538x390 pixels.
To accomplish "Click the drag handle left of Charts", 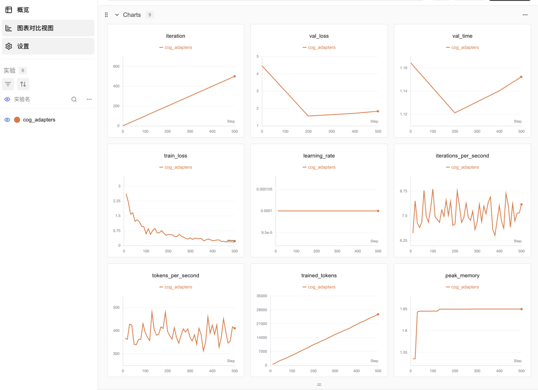I will pyautogui.click(x=106, y=15).
